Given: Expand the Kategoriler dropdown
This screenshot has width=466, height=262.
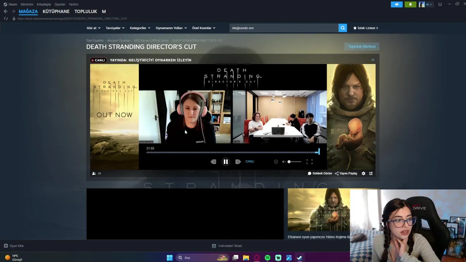Looking at the screenshot, I should click(140, 28).
